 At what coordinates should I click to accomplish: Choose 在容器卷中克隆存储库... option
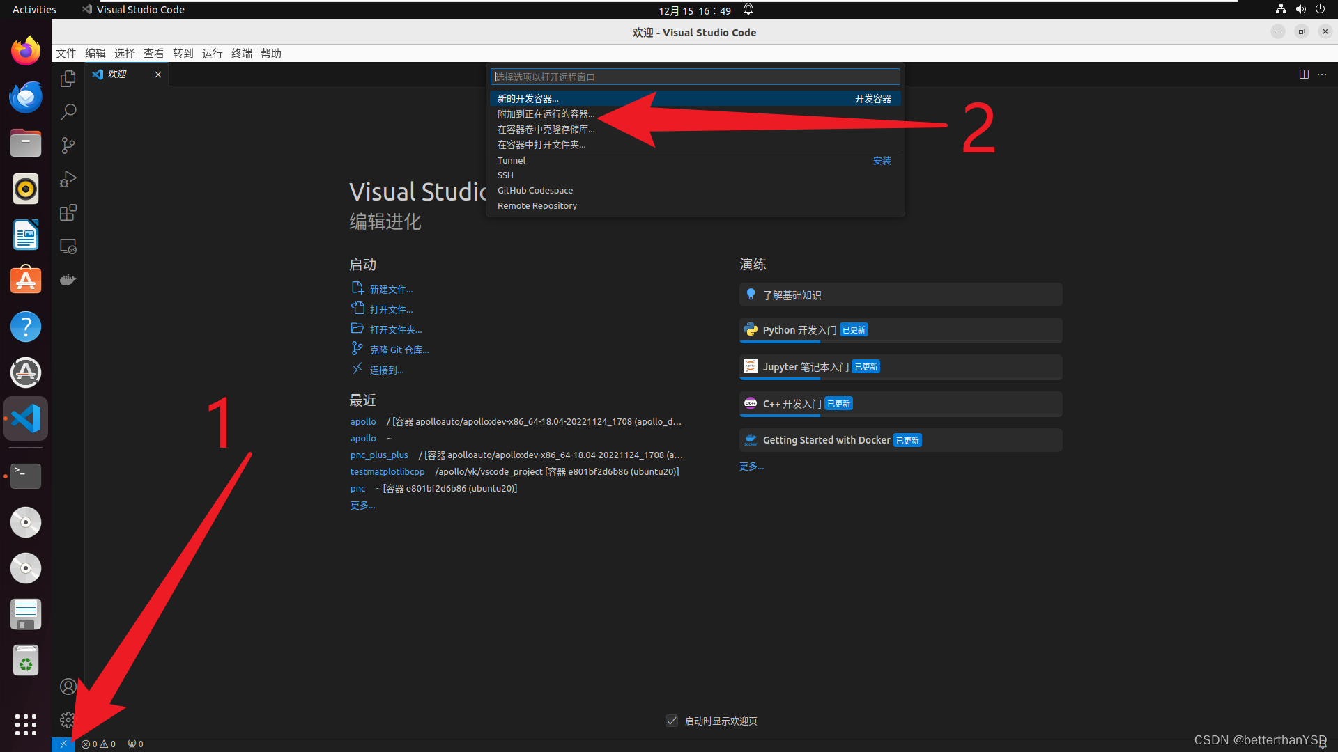tap(695, 130)
